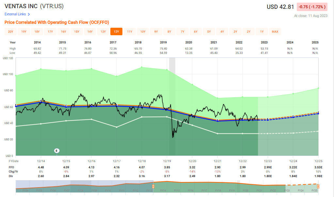Click the 2016 High value 76.80
Image resolution: width=334 pixels, height=197 pixels.
coord(88,49)
